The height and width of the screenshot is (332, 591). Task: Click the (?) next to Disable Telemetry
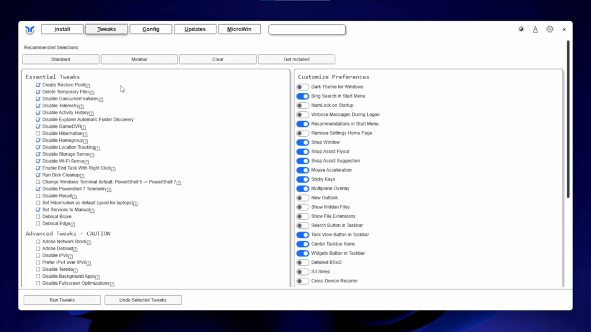tap(81, 107)
